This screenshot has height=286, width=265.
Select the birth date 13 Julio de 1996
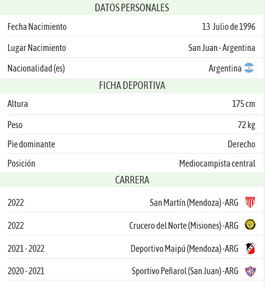228,27
